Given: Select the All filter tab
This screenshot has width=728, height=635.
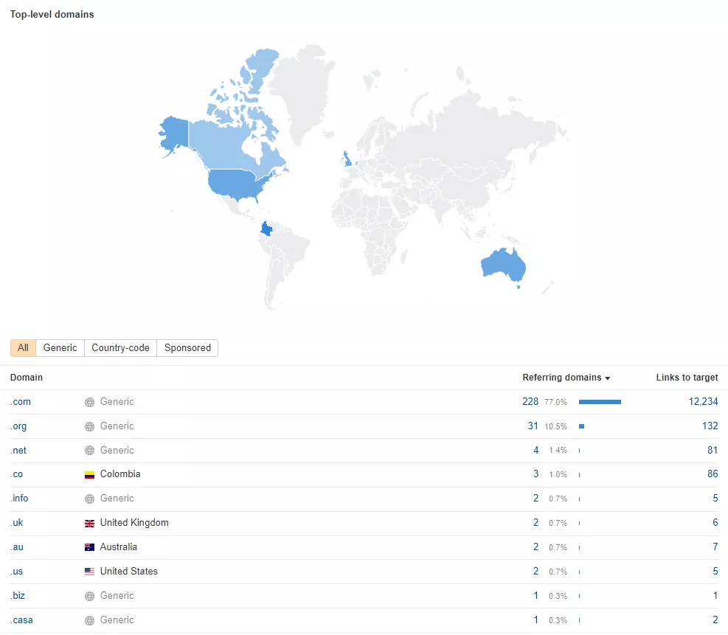Looking at the screenshot, I should coord(23,347).
